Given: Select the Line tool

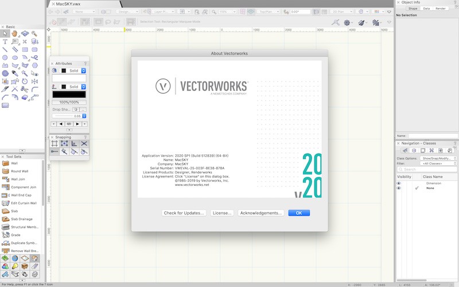Looking at the screenshot, I should [5, 49].
